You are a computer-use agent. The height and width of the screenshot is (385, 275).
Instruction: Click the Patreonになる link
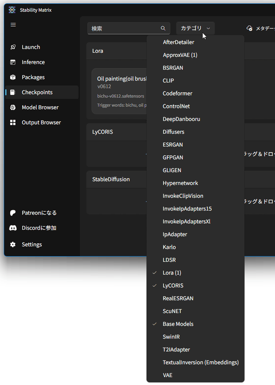coord(42,213)
